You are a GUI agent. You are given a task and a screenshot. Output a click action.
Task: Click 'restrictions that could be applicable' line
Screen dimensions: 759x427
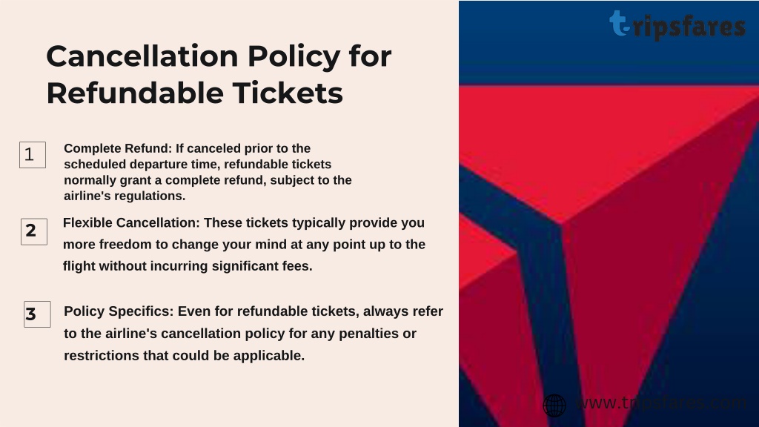[184, 355]
